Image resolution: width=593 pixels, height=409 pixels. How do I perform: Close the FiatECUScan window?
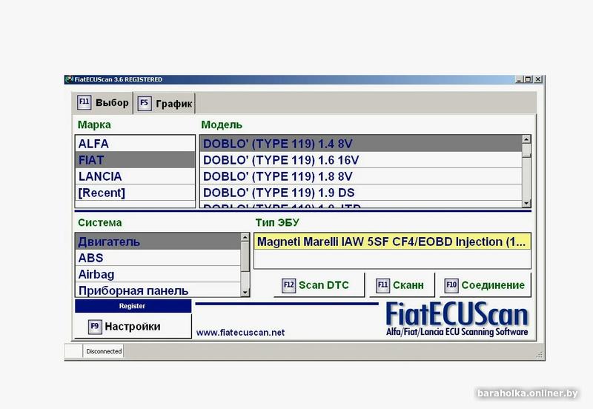(538, 79)
